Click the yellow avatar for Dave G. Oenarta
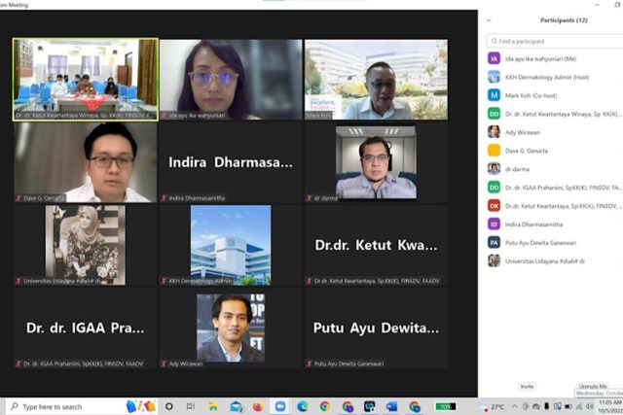Image resolution: width=623 pixels, height=415 pixels. (494, 151)
